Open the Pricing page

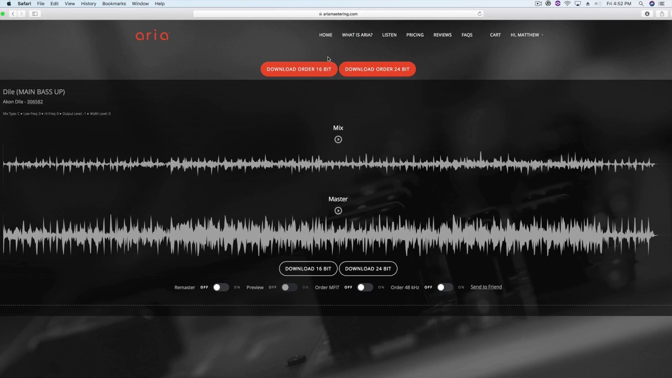coord(415,35)
